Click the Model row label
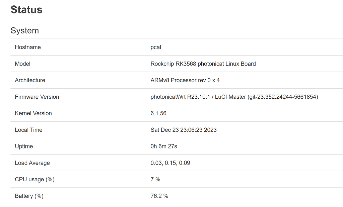Viewport: 343px width, 207px height. pyautogui.click(x=22, y=64)
